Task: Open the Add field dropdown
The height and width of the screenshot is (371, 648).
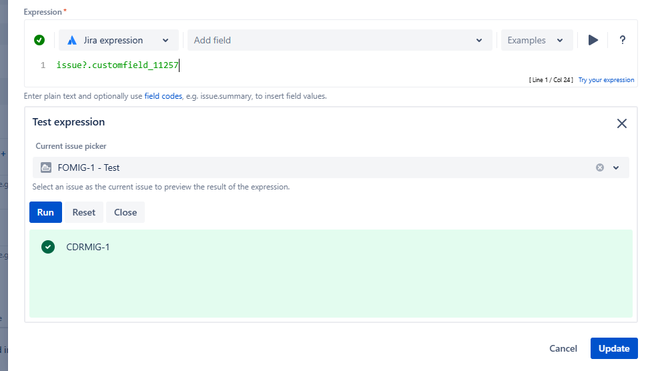Action: [x=340, y=40]
